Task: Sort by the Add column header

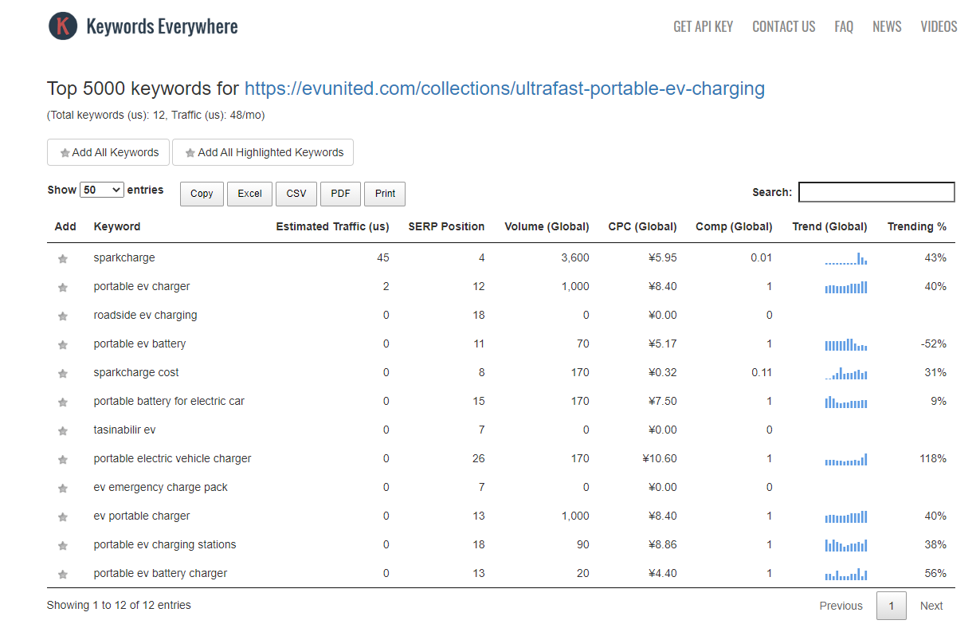Action: (65, 226)
